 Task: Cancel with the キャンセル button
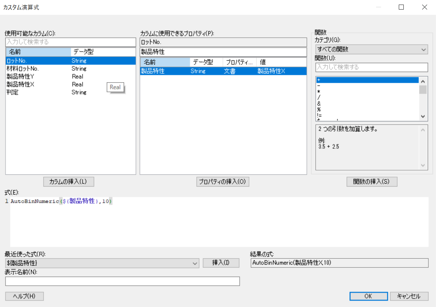click(x=409, y=296)
